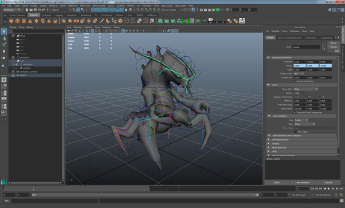This screenshot has width=345, height=208.
Task: Open the Draw Style dropdown
Action: (x=306, y=89)
